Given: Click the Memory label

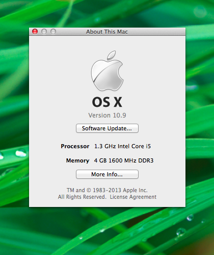Looking at the screenshot, I should pos(77,160).
